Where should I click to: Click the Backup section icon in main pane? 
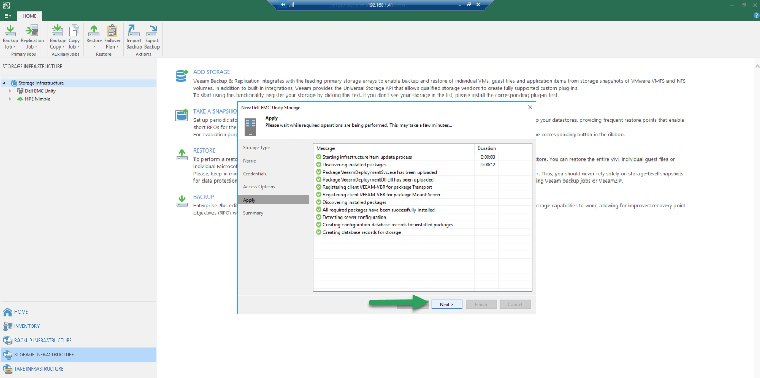point(182,201)
